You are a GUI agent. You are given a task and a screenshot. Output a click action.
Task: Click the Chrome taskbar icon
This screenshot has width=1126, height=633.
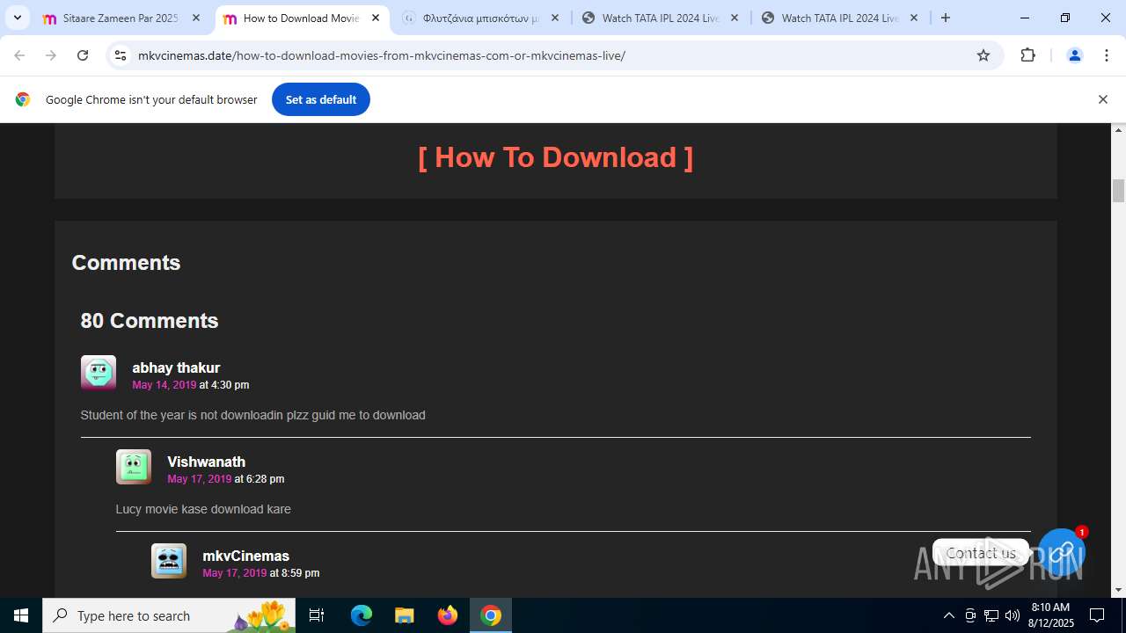491,615
